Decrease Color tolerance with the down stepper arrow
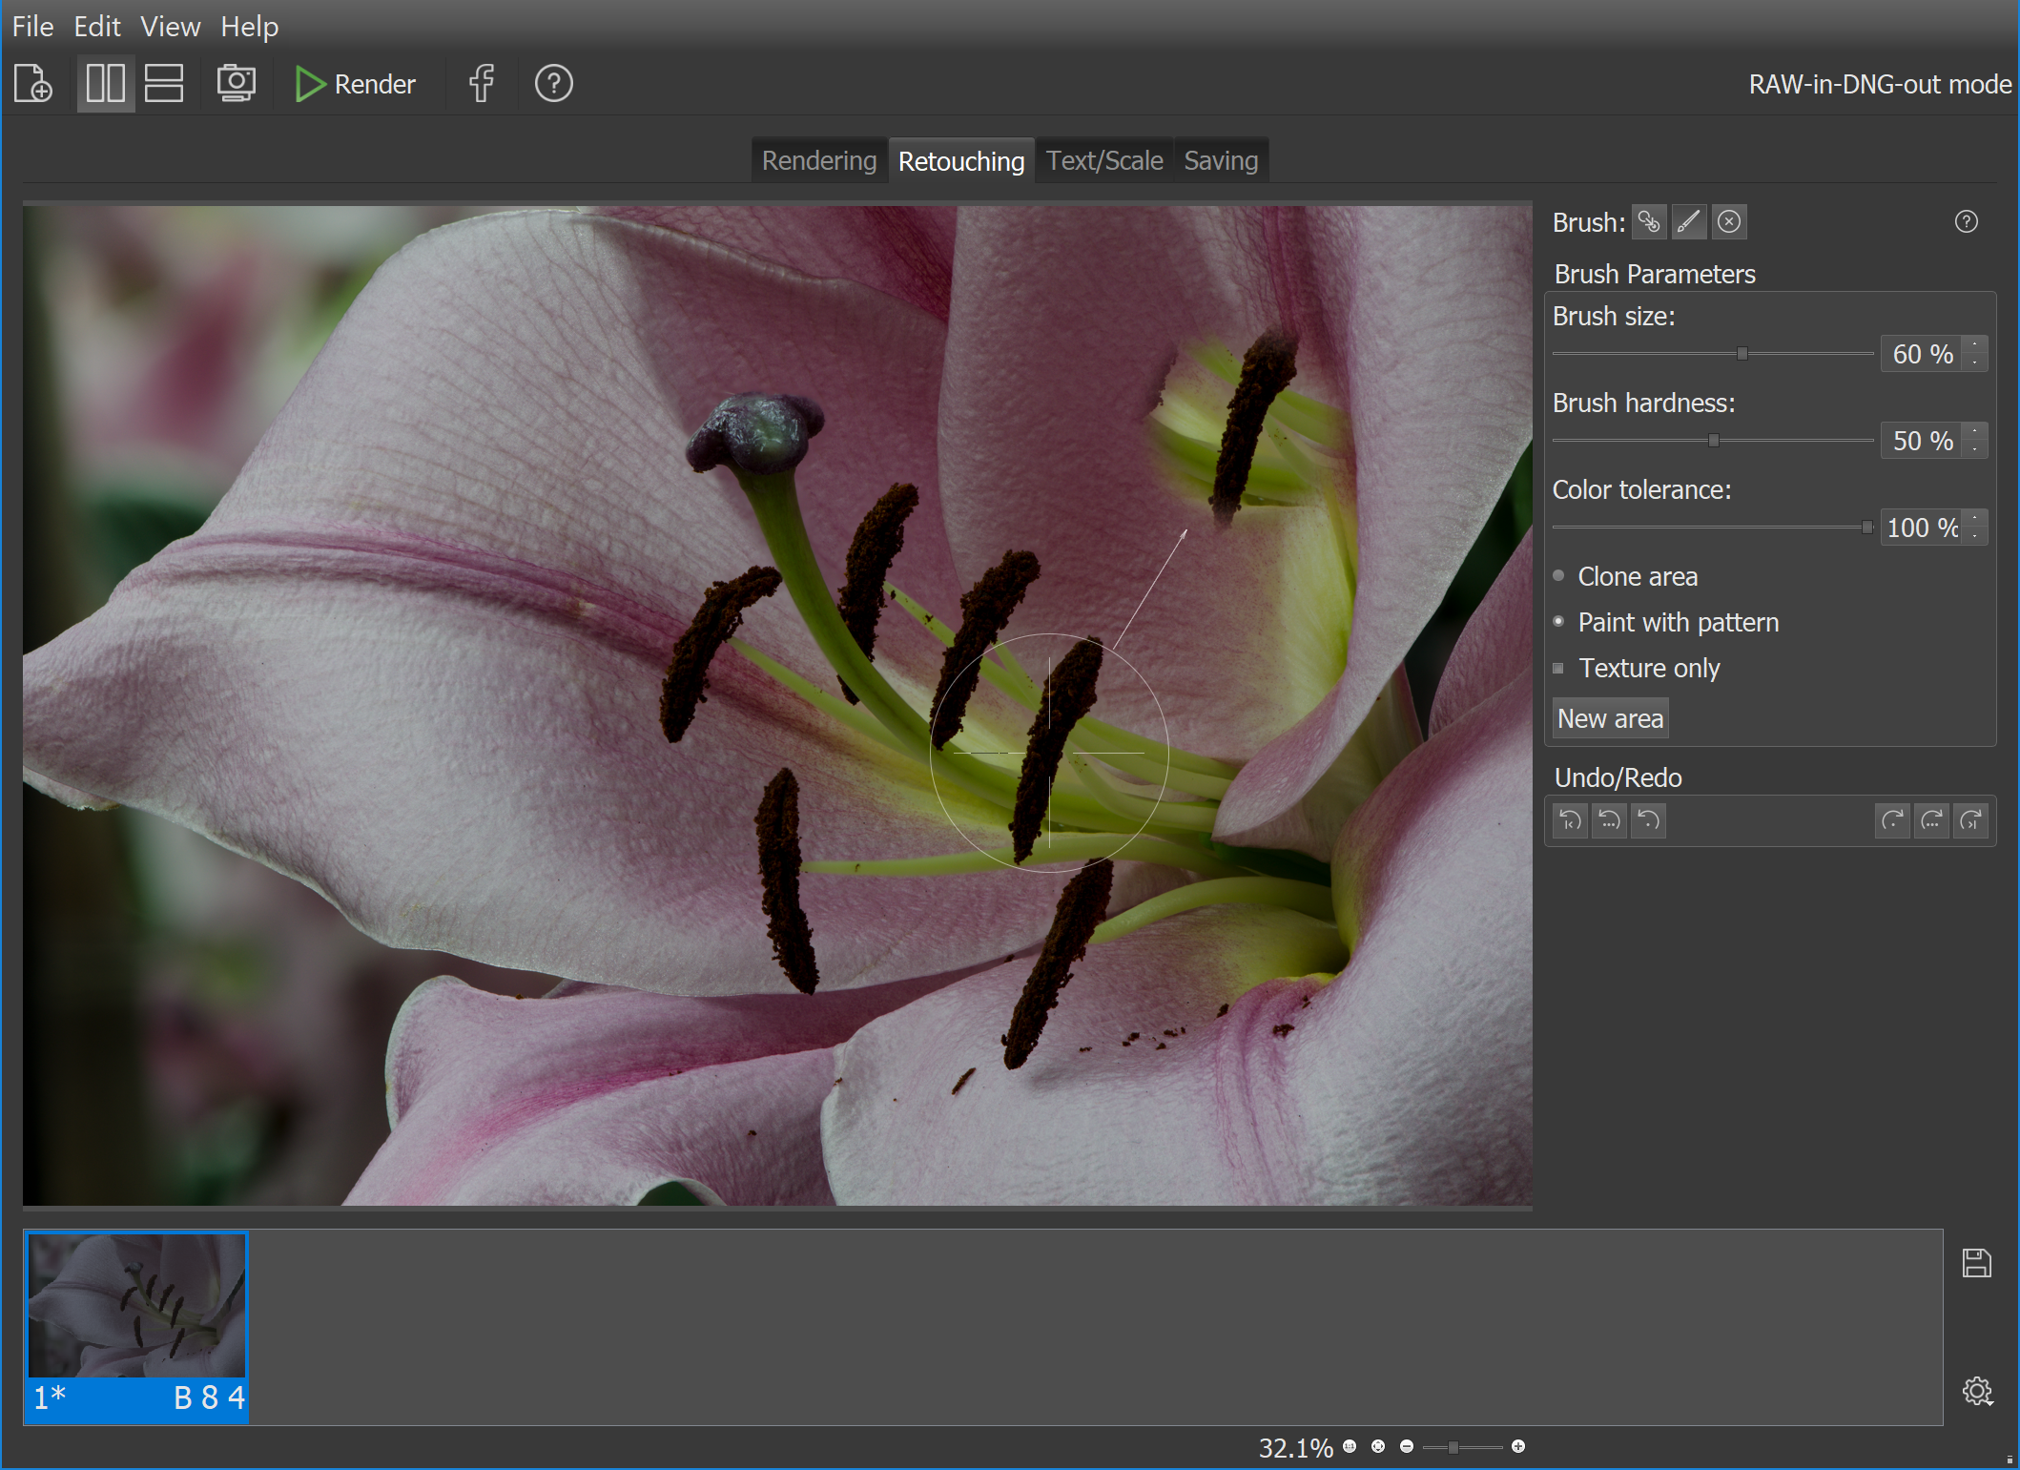This screenshot has width=2020, height=1470. click(x=1975, y=536)
